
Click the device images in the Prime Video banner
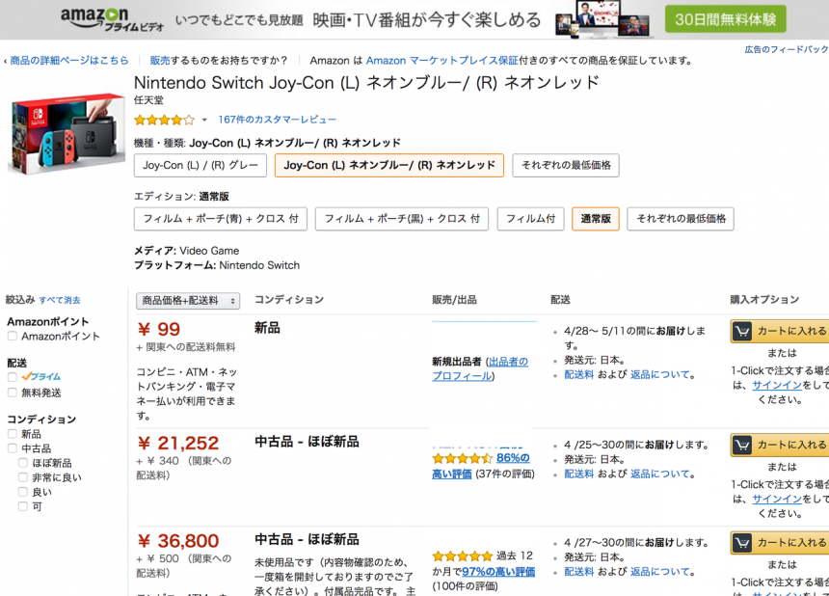603,19
